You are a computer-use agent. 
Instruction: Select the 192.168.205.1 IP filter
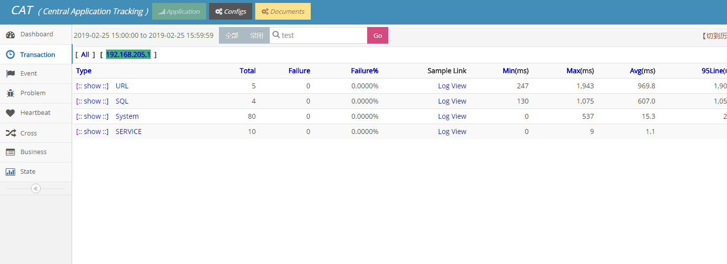point(128,54)
